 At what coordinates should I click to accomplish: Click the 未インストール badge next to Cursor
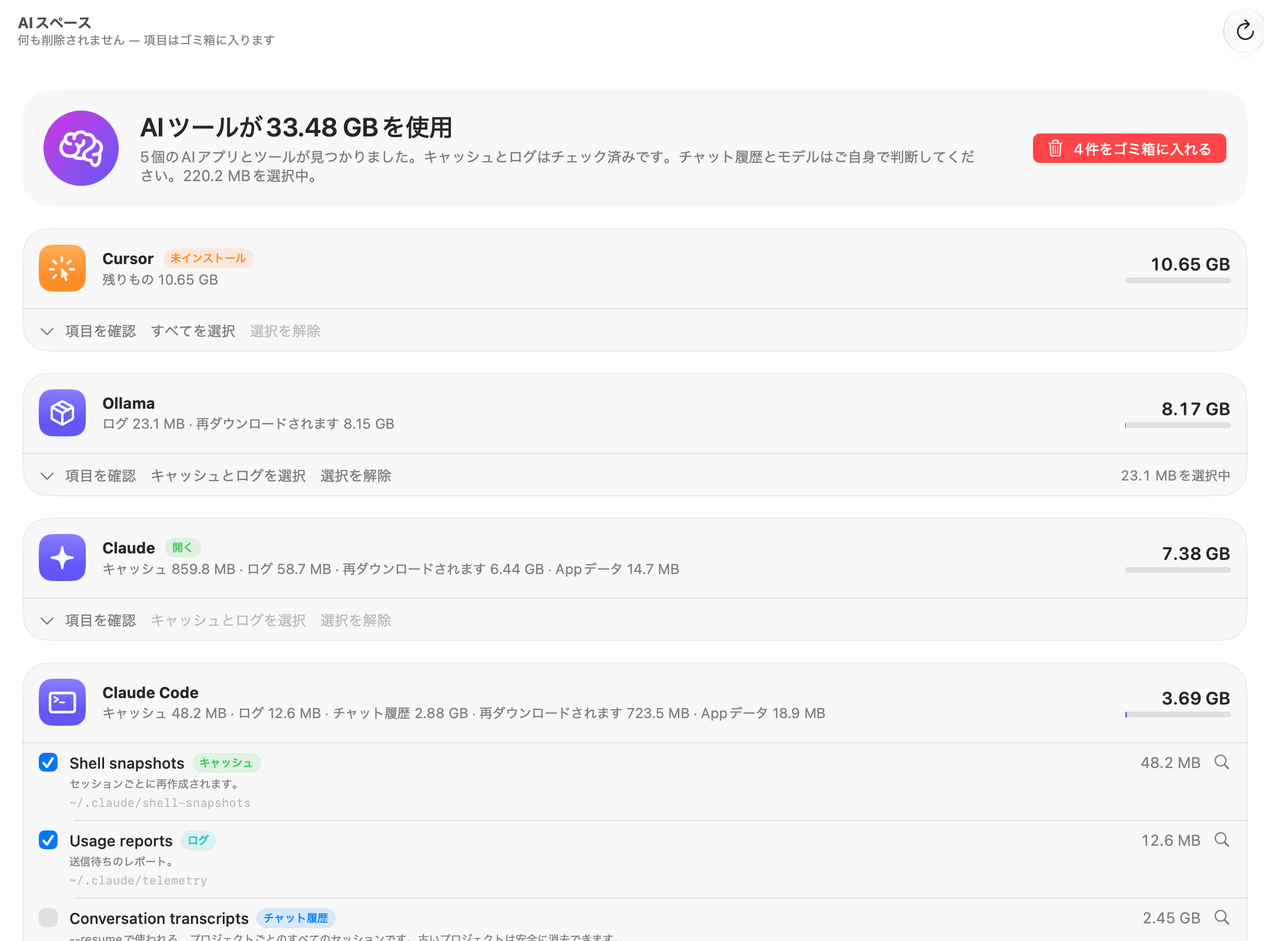point(208,258)
